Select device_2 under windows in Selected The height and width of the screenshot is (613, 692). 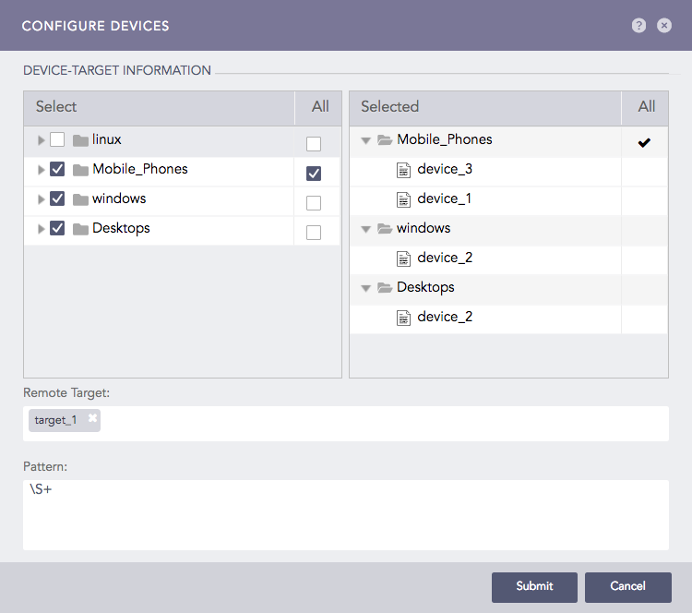pyautogui.click(x=445, y=258)
